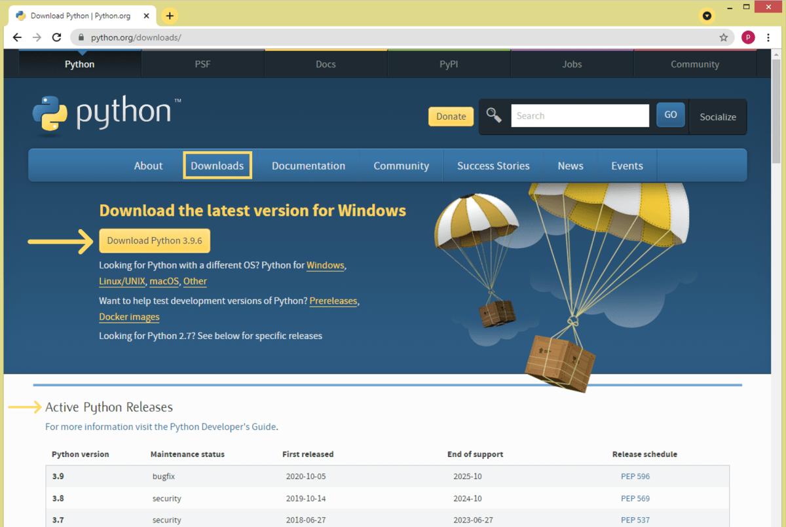Open the News menu item

pos(571,166)
